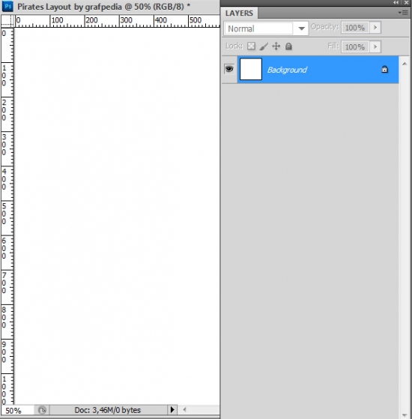The image size is (412, 419).
Task: Collapse the panel with double-arrow icon
Action: pyautogui.click(x=396, y=2)
